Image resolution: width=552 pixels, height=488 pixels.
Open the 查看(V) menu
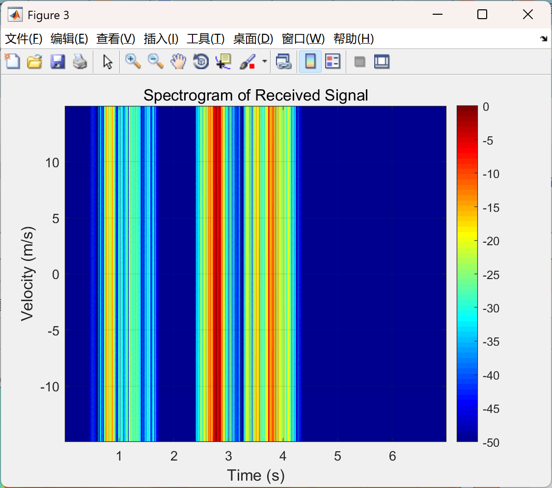[115, 39]
